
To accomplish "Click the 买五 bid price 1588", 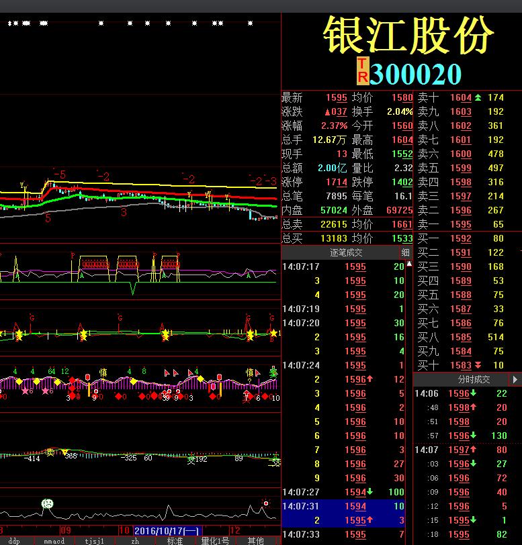I will point(461,295).
